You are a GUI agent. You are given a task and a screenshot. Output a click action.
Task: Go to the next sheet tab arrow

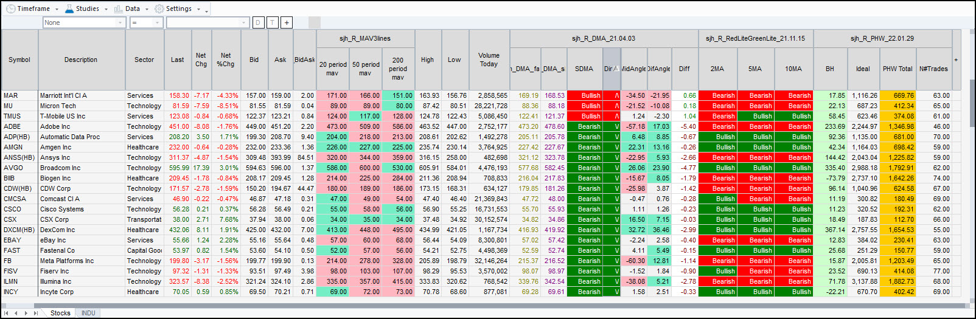(26, 313)
